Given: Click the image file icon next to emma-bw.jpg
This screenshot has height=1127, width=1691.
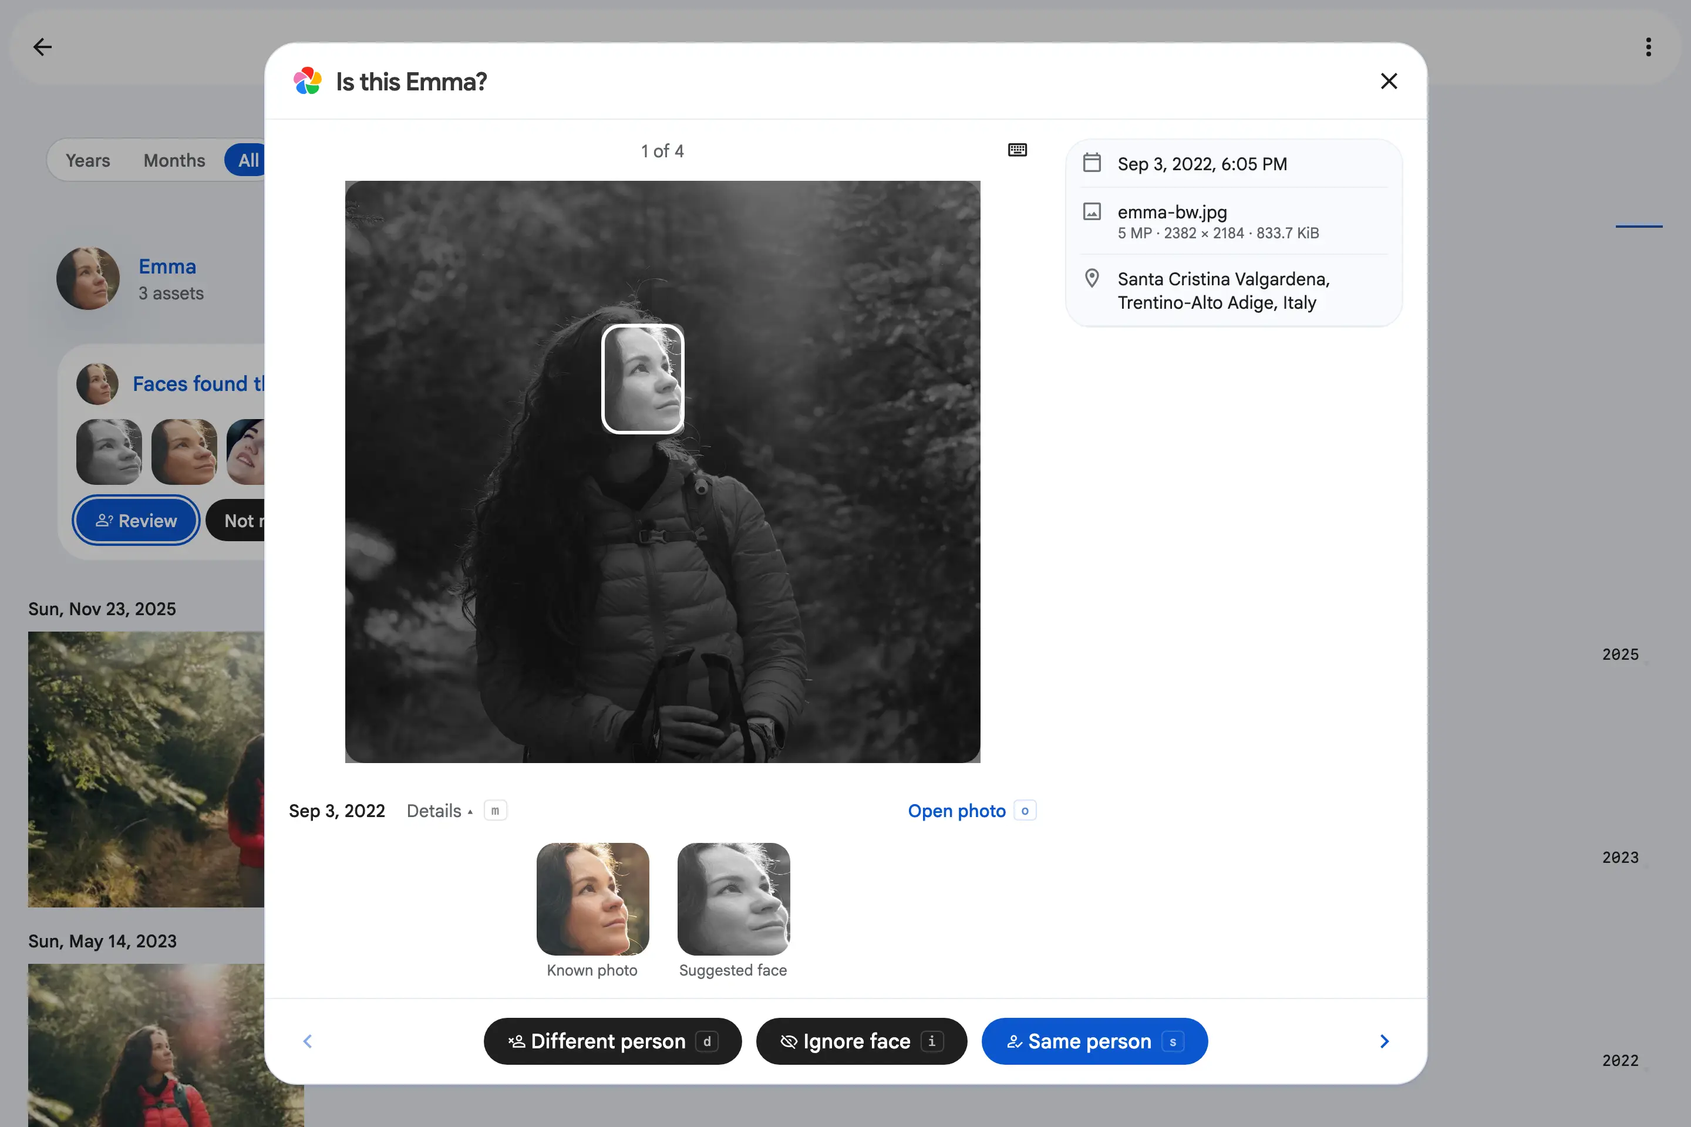Looking at the screenshot, I should pyautogui.click(x=1092, y=211).
